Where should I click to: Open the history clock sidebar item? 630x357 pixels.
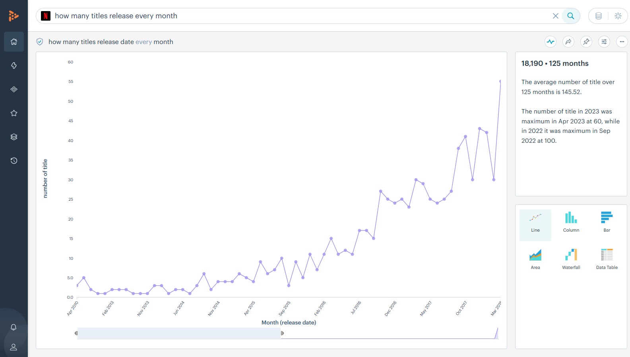14,161
